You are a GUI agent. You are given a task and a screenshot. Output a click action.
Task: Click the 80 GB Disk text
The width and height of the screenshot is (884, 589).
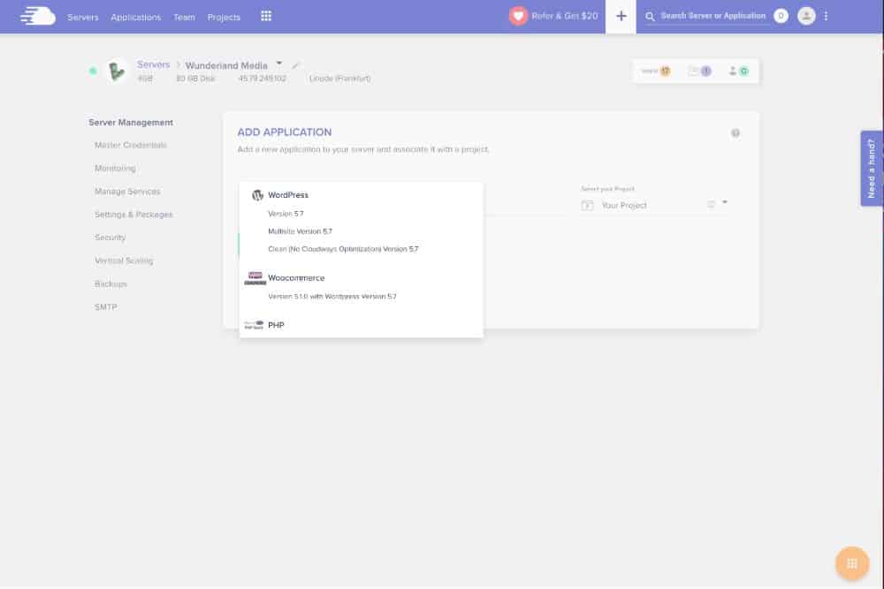pyautogui.click(x=195, y=79)
